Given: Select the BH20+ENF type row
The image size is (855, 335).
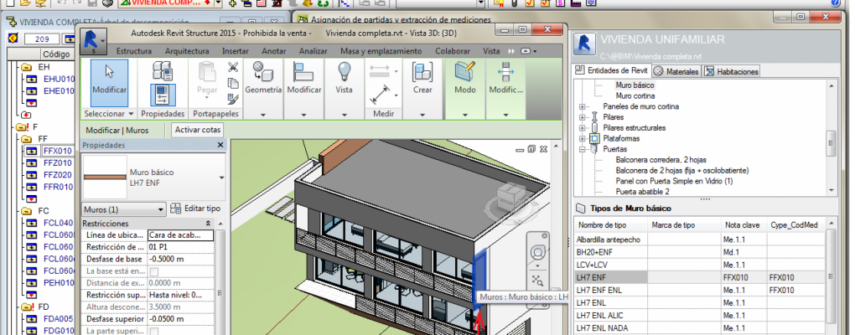Looking at the screenshot, I should tap(700, 252).
